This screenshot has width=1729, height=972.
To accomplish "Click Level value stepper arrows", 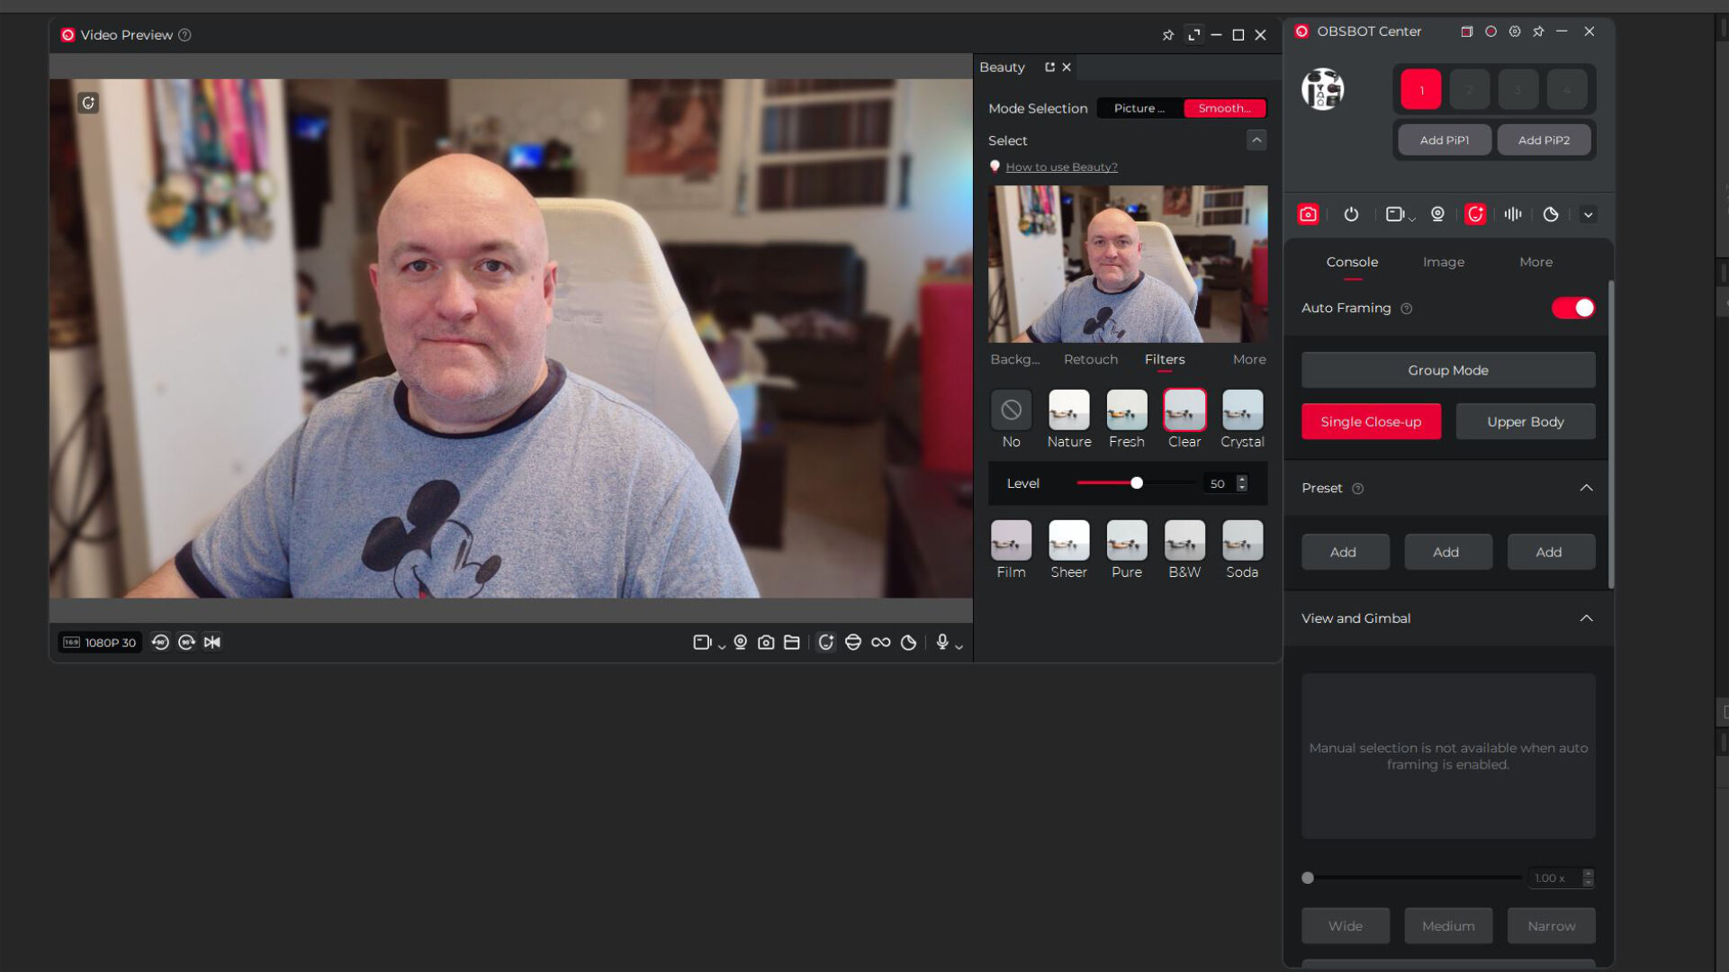I will click(x=1242, y=483).
